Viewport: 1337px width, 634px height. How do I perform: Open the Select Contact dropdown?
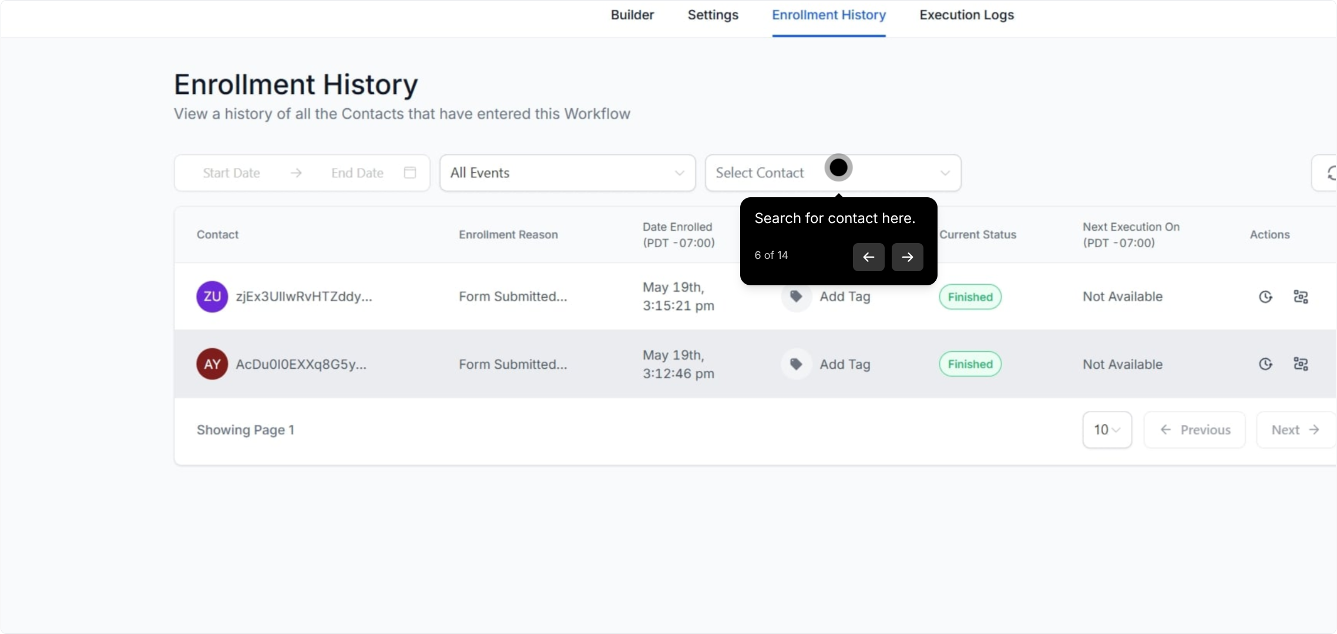point(833,173)
